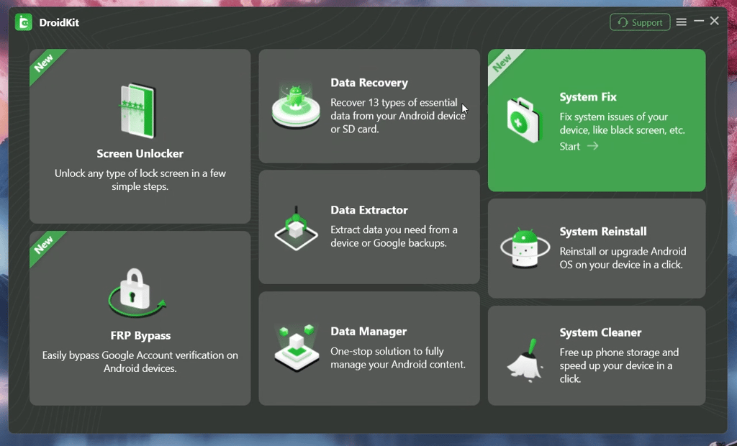Click the FRP Bypass padlock icon
Screen dimensions: 737x446
click(137, 293)
